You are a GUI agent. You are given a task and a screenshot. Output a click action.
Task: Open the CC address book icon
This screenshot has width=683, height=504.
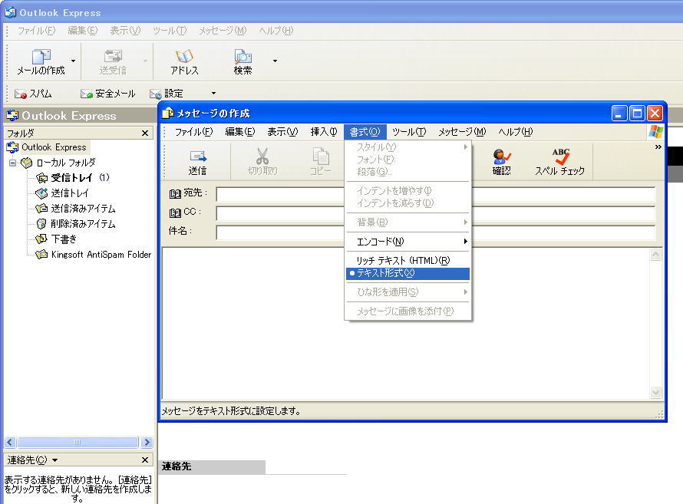(x=175, y=212)
